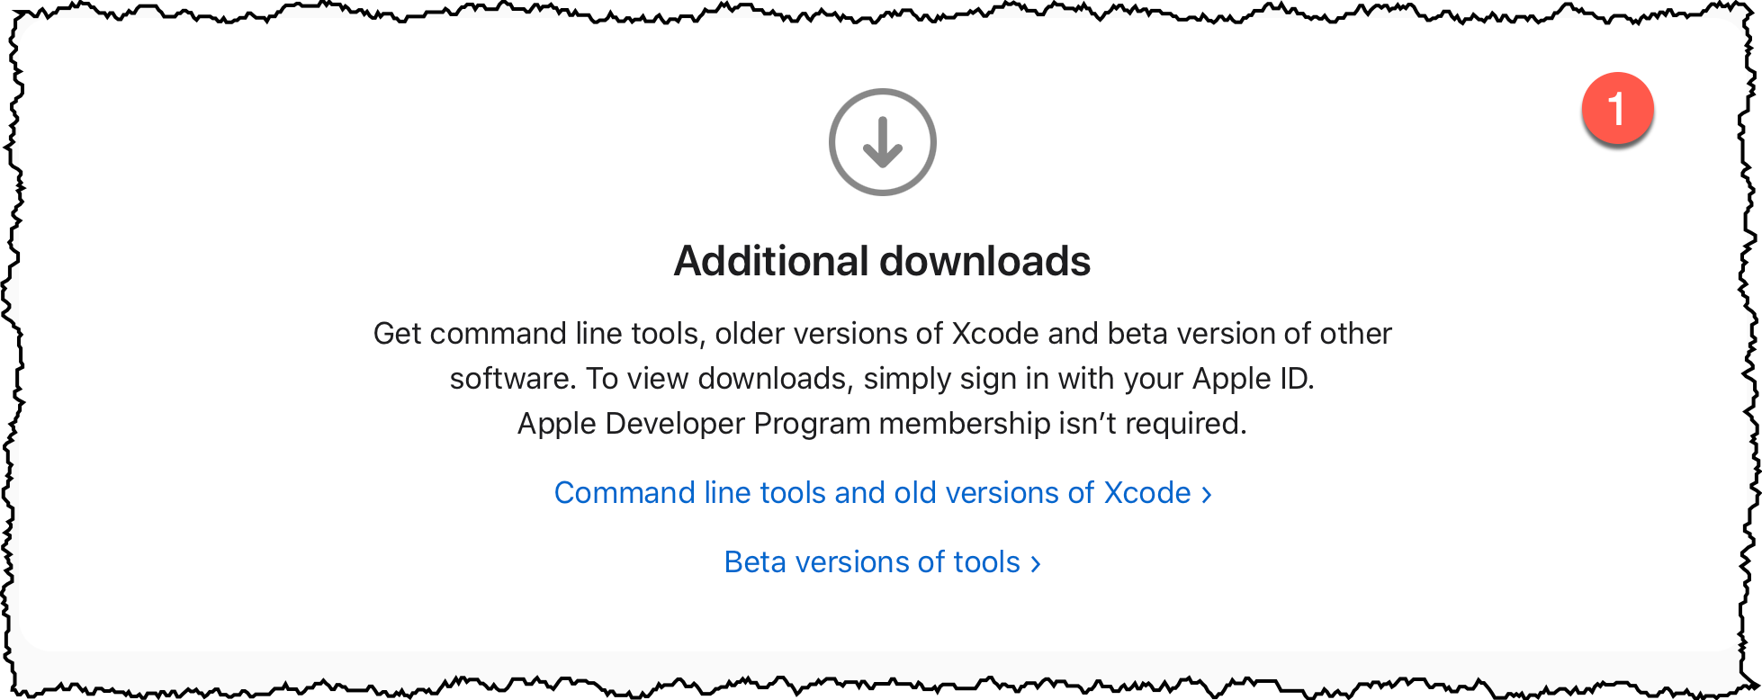This screenshot has width=1762, height=700.
Task: Click the Additional downloads heading
Action: tap(882, 262)
